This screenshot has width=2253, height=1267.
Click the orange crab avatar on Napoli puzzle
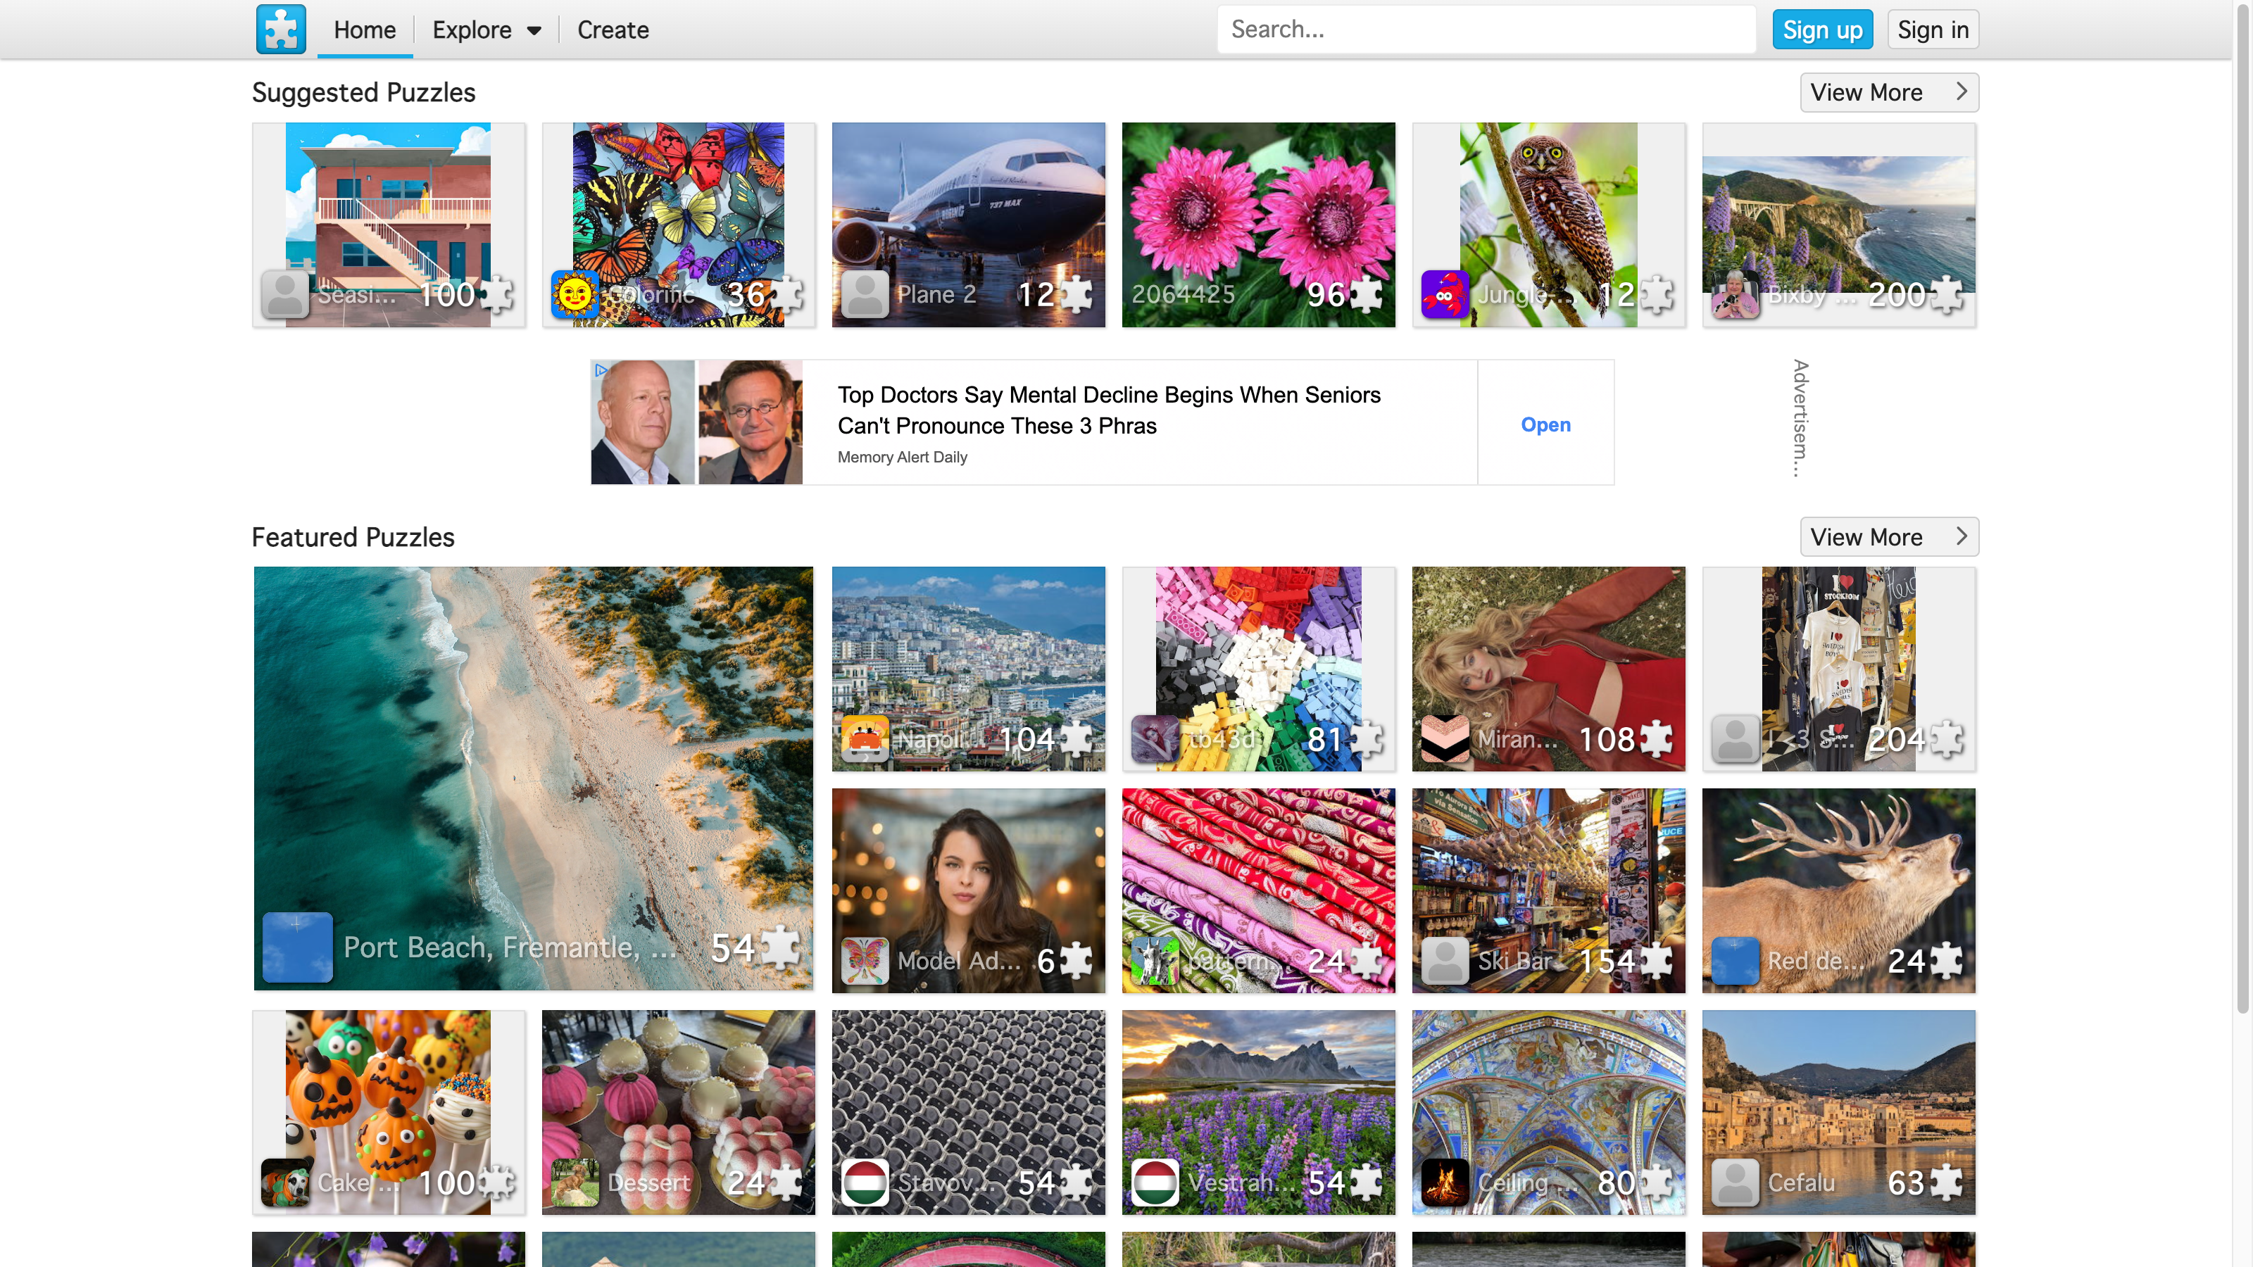click(865, 738)
